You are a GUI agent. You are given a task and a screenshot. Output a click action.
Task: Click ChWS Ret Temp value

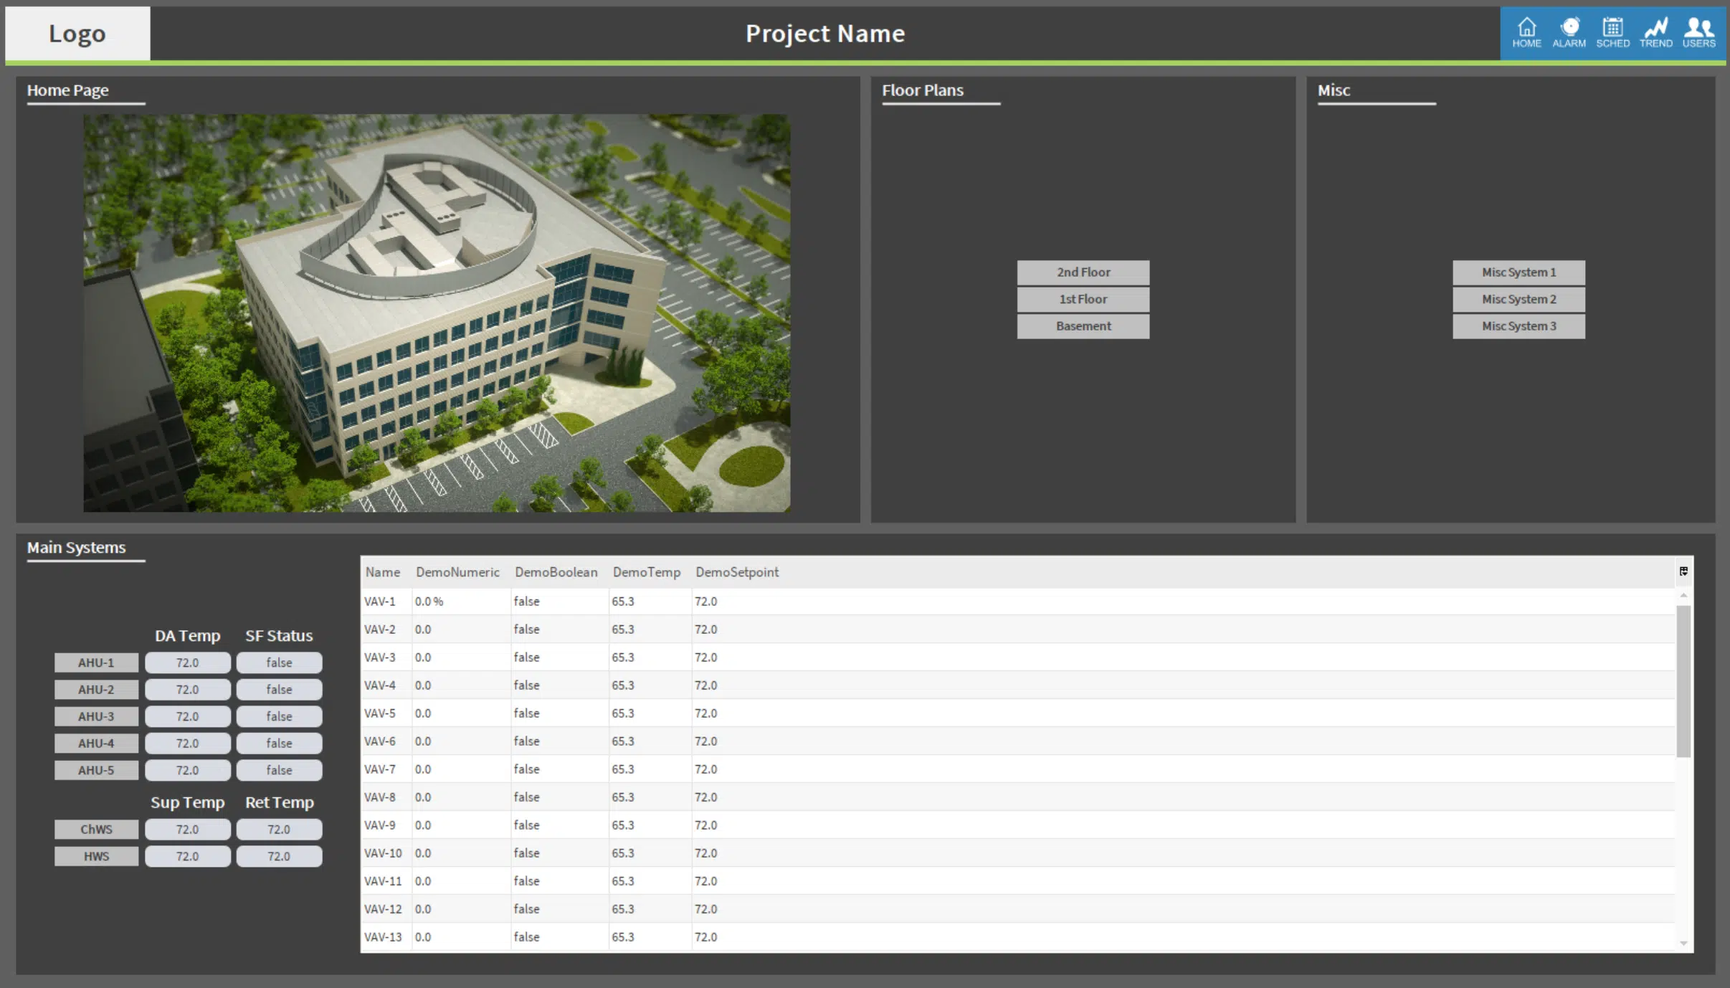(x=279, y=830)
